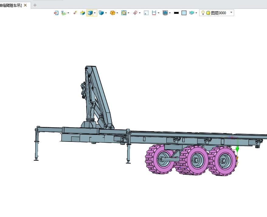Click the black line color swatch
267x217 pixels.
176,13
